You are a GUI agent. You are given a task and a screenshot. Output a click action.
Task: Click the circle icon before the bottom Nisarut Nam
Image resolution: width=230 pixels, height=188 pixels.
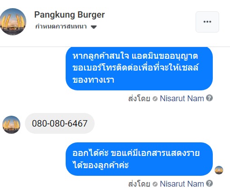(155, 184)
